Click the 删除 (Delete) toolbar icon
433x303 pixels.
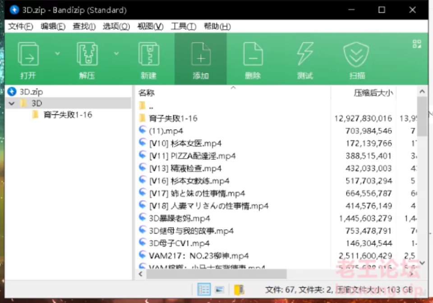pos(253,54)
